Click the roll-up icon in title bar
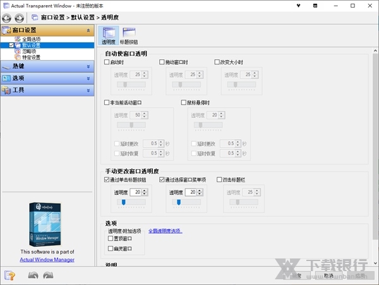 tap(315, 6)
